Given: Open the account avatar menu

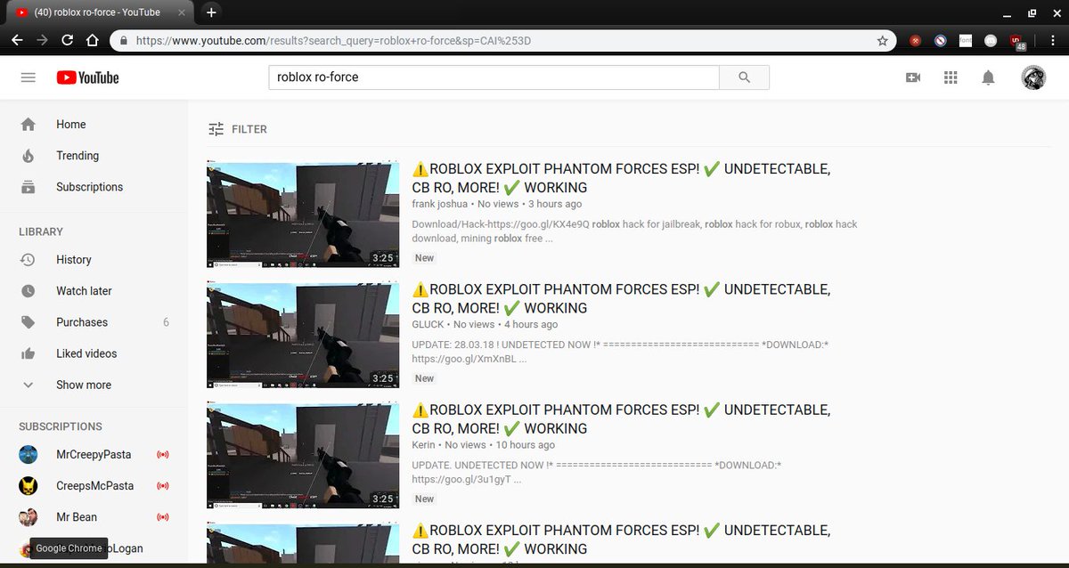Looking at the screenshot, I should pos(1033,77).
